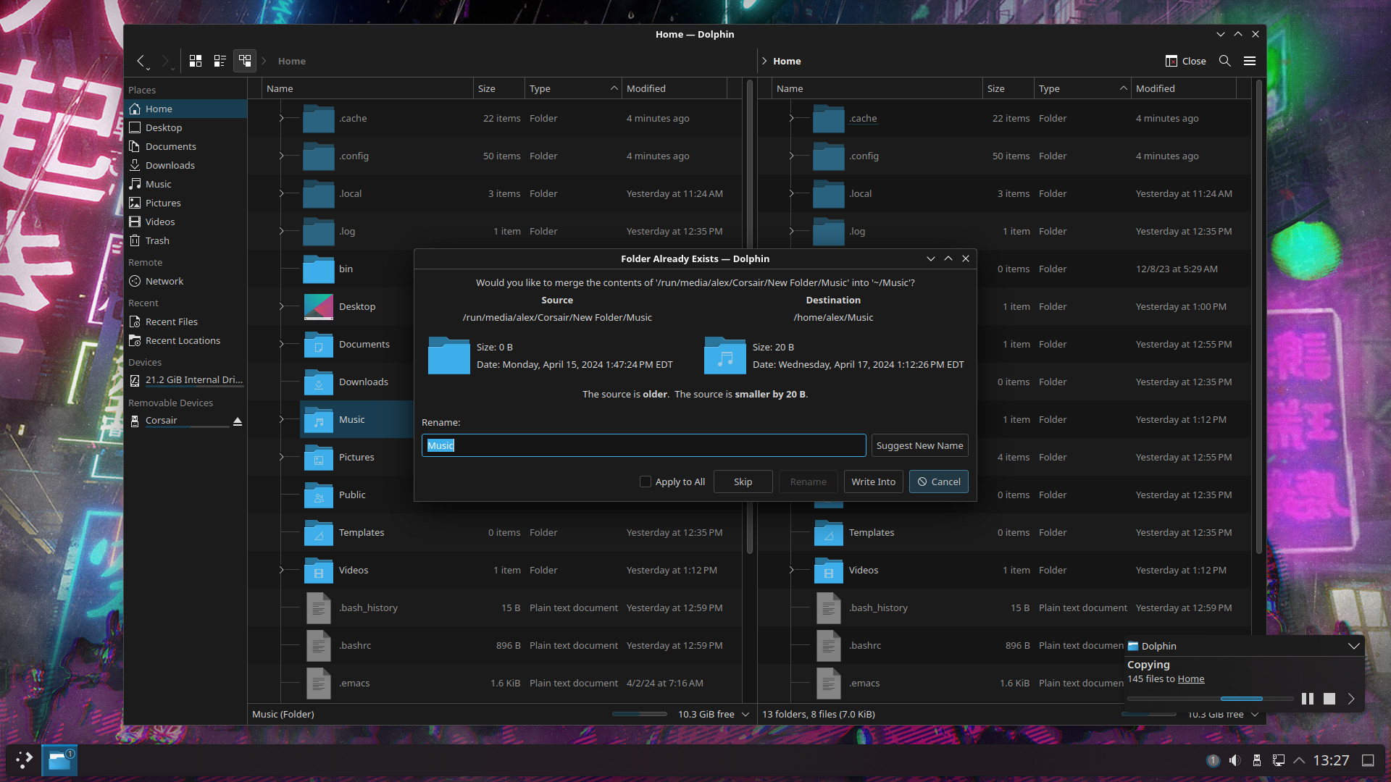
Task: Expand .local folder in left pane
Action: (281, 193)
